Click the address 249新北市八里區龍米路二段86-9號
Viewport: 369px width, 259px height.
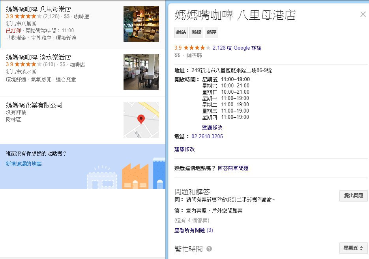pos(232,70)
